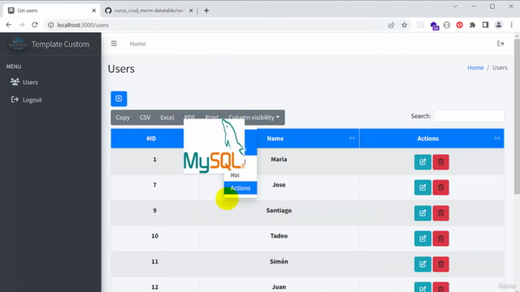
Task: Toggle Rol column visibility option
Action: (240, 175)
